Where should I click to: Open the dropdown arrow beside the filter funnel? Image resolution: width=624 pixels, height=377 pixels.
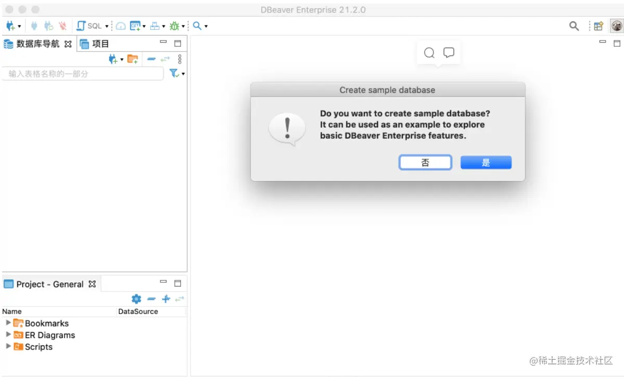[x=183, y=74]
